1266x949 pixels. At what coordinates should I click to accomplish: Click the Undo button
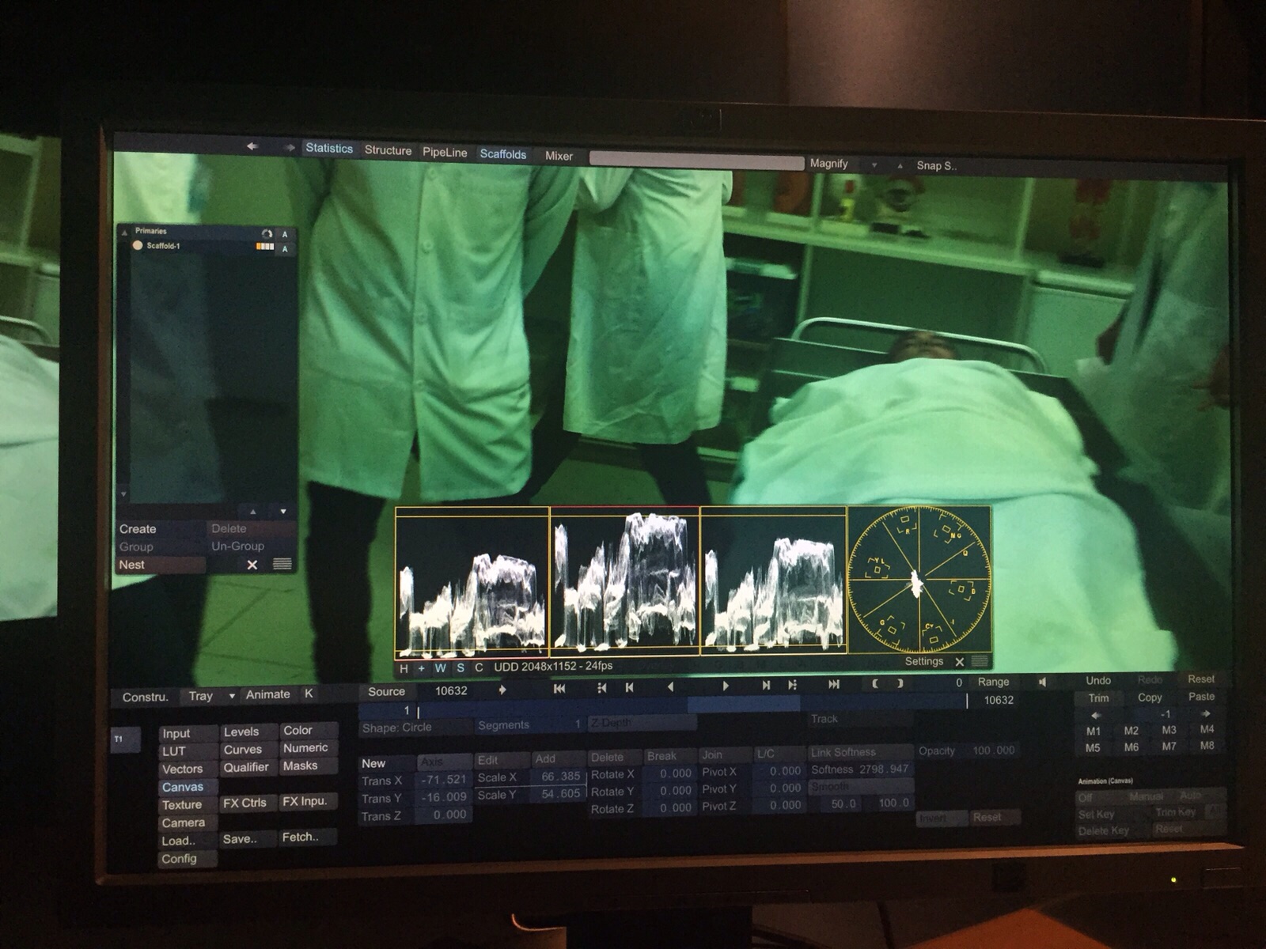point(1098,680)
